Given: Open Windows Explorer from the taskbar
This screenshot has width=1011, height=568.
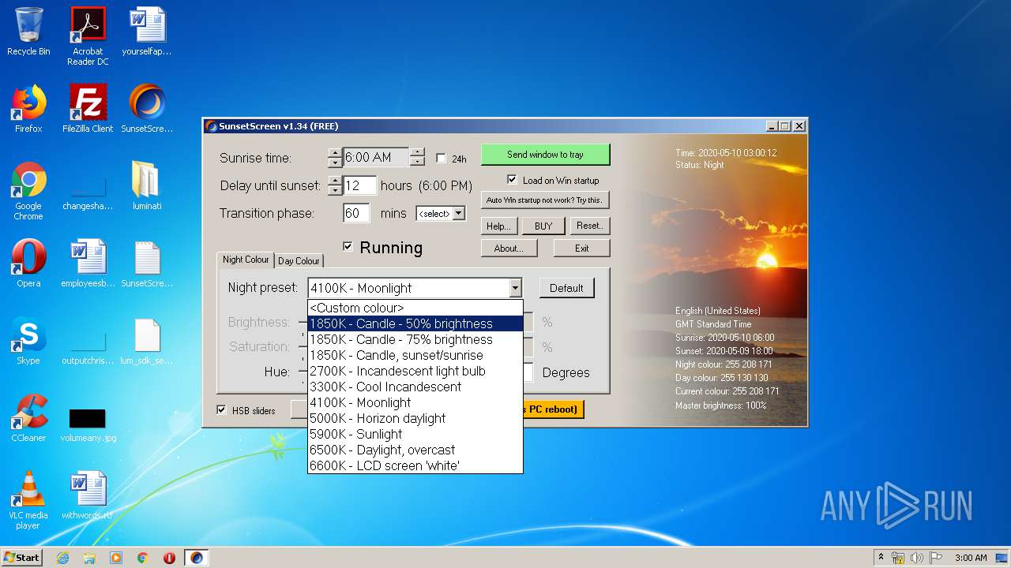Looking at the screenshot, I should pos(89,558).
